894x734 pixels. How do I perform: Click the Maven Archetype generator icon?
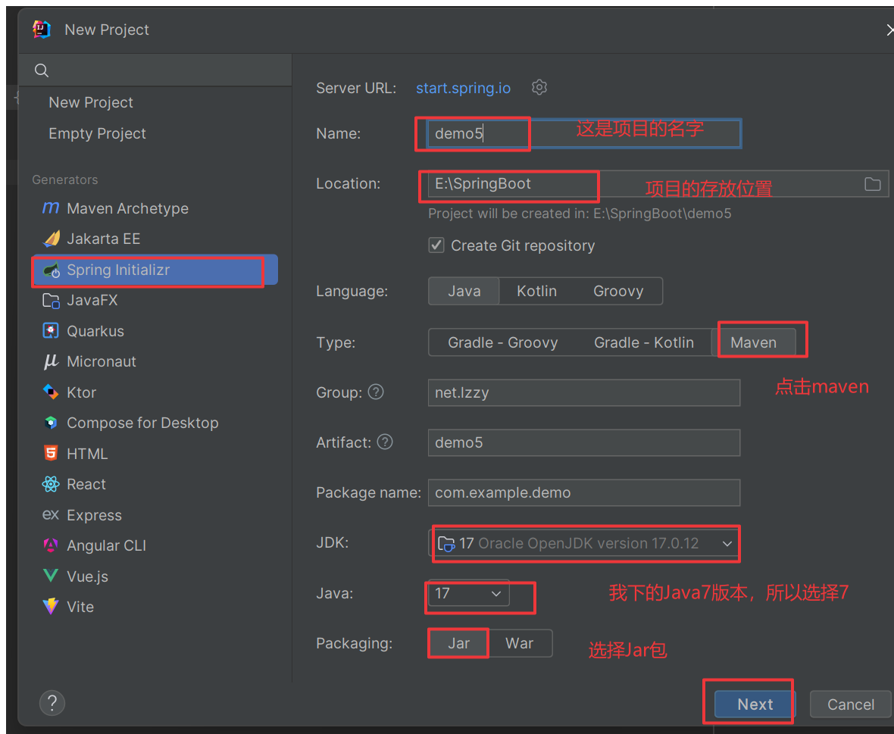click(x=51, y=208)
